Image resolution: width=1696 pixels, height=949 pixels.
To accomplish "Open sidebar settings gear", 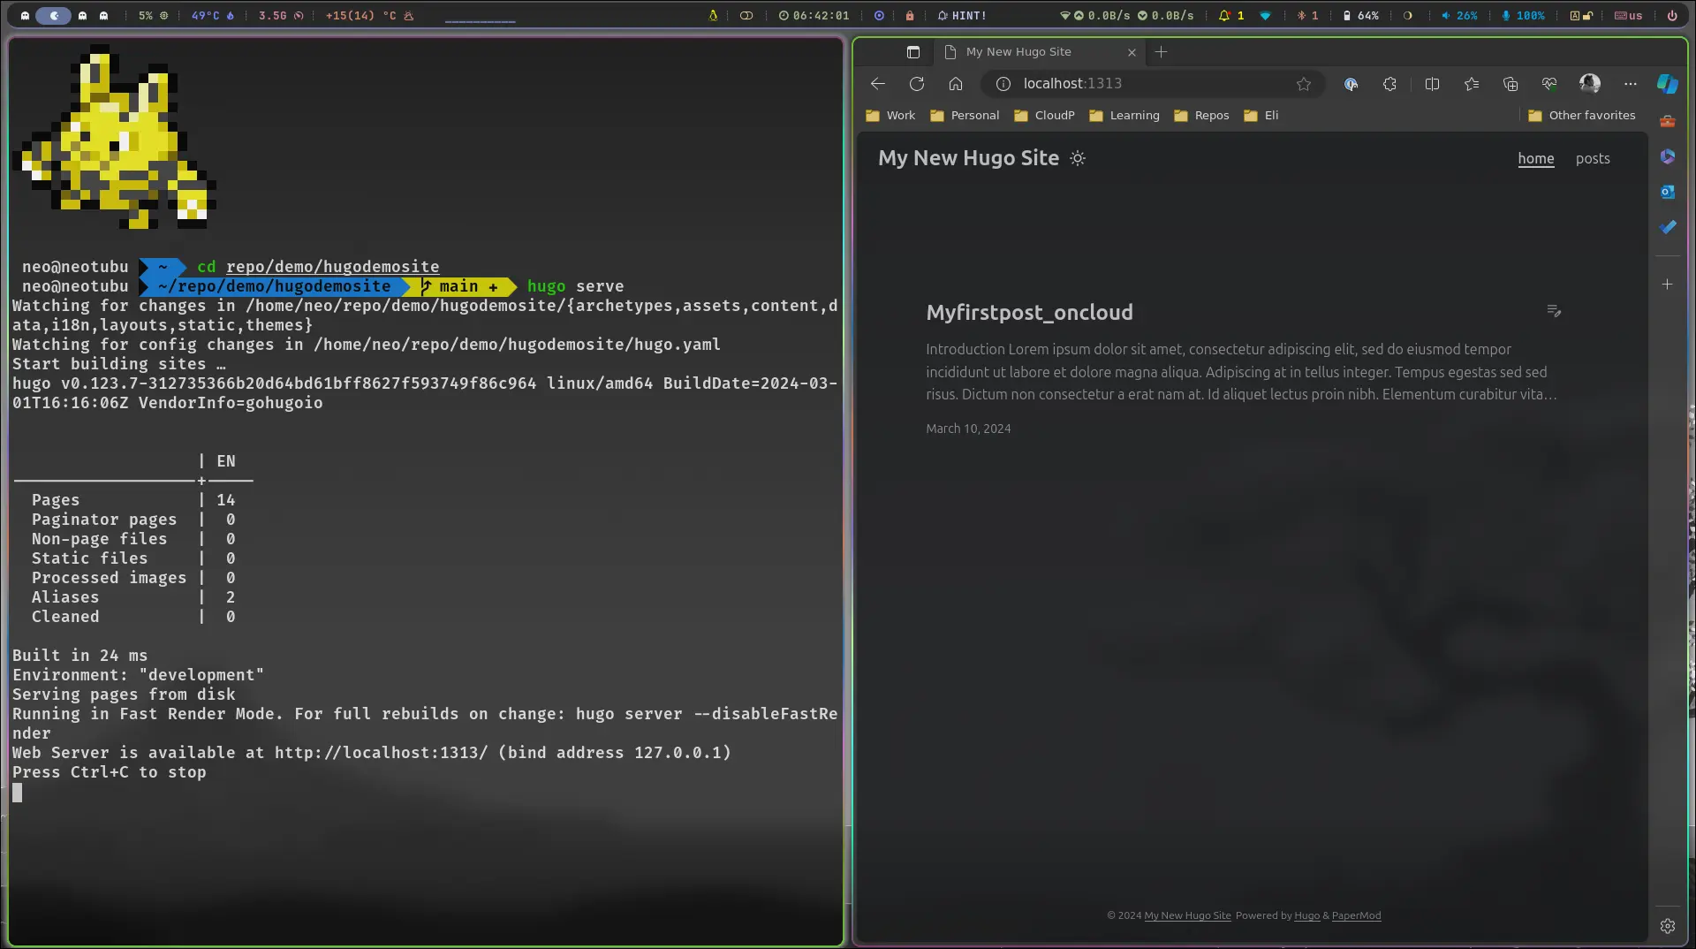I will pos(1668,926).
